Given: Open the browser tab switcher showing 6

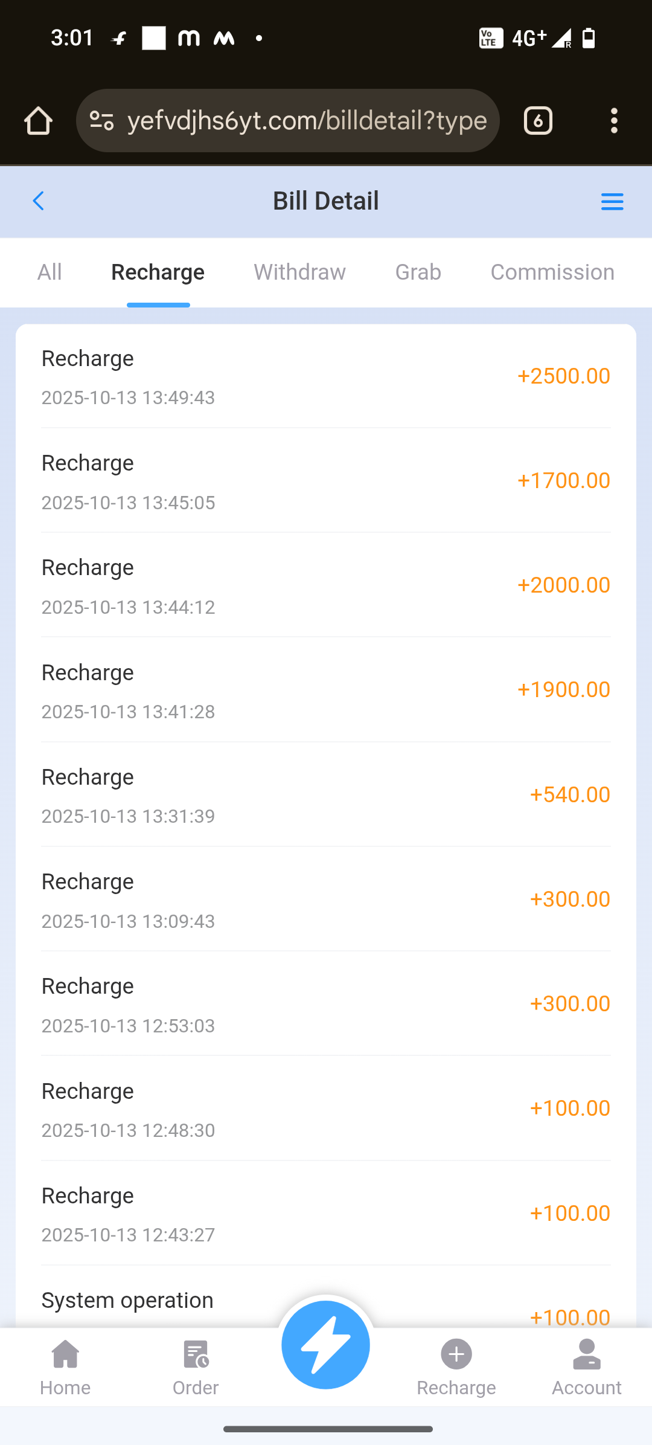Looking at the screenshot, I should 538,121.
